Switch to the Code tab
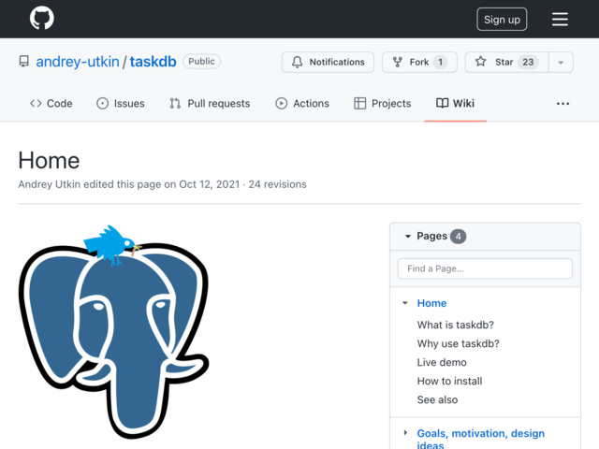 51,104
